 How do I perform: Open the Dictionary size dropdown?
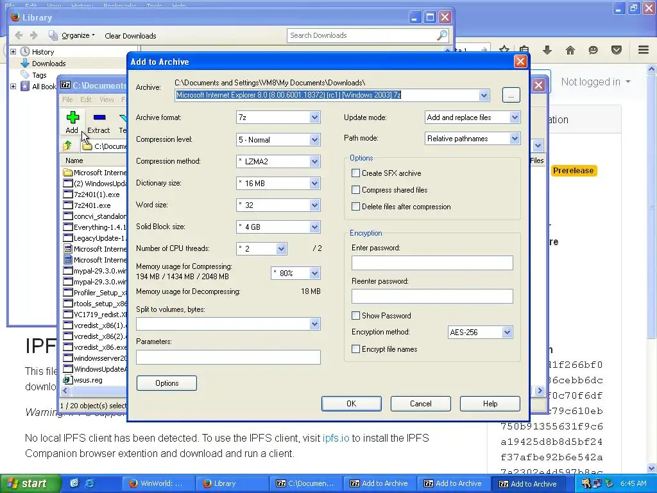coord(314,183)
